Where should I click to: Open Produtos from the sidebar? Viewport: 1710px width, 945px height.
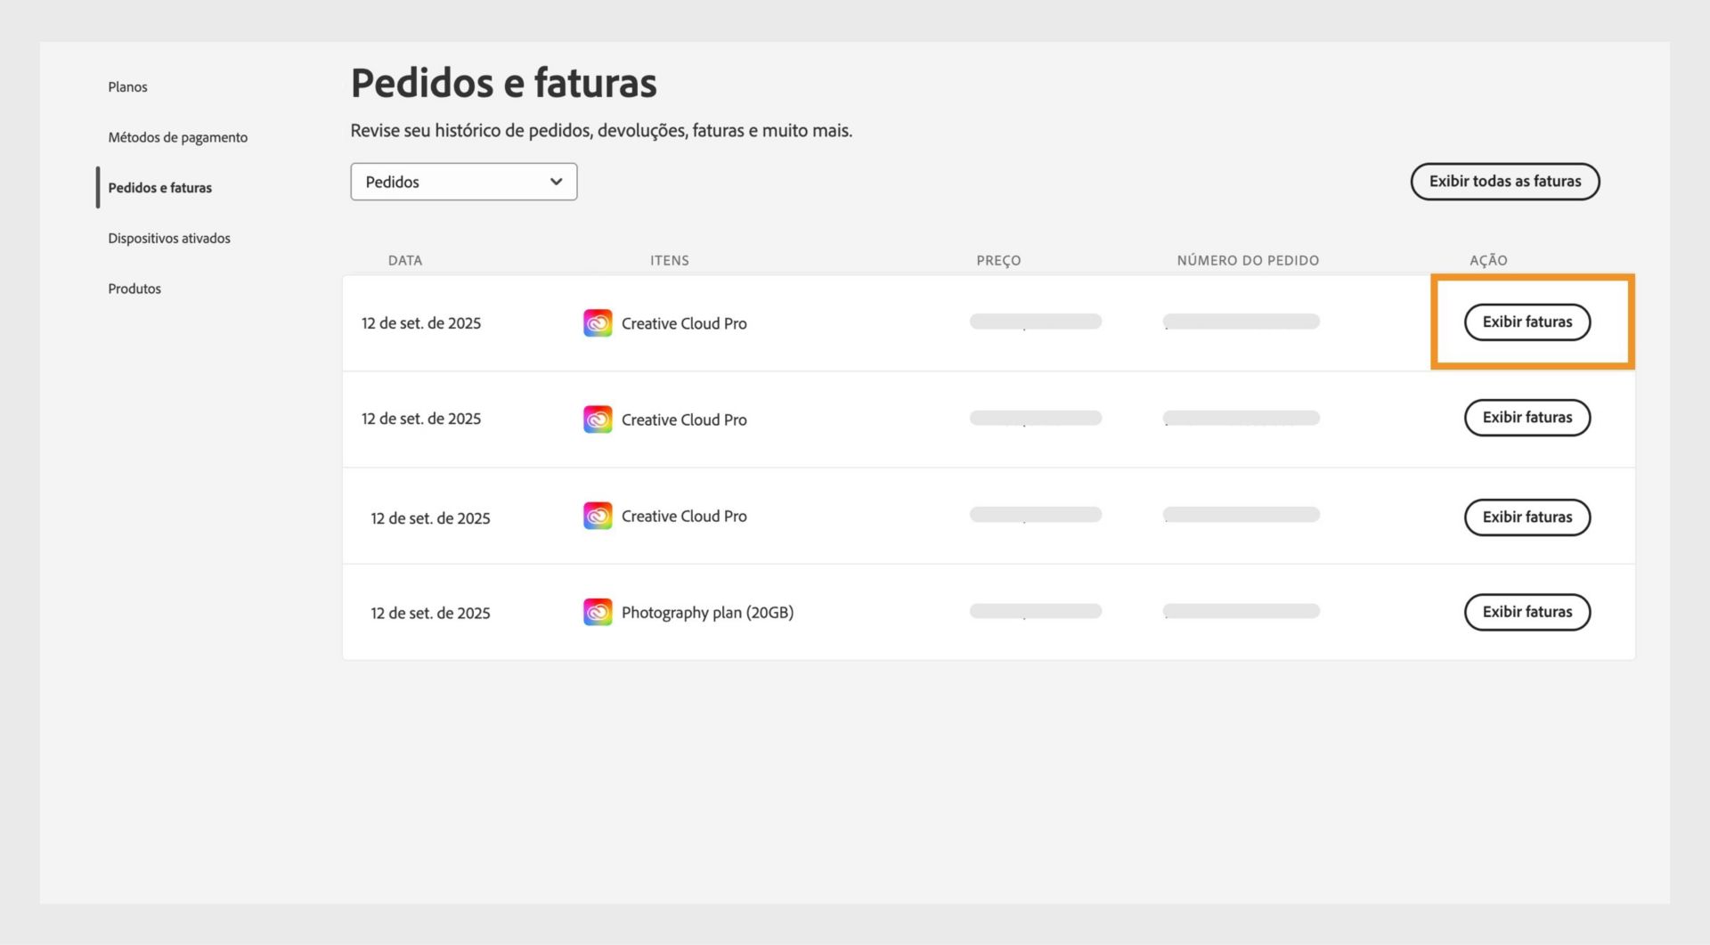click(x=134, y=288)
